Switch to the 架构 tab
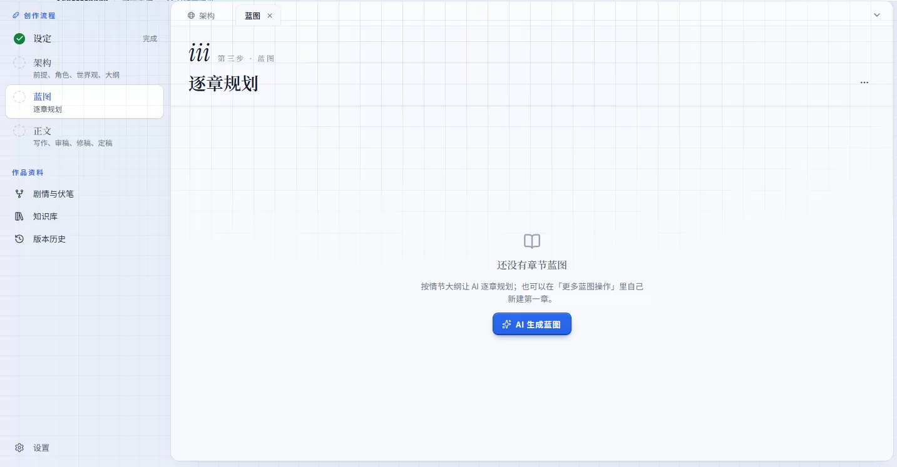Screen dimensions: 897x467 [201, 16]
